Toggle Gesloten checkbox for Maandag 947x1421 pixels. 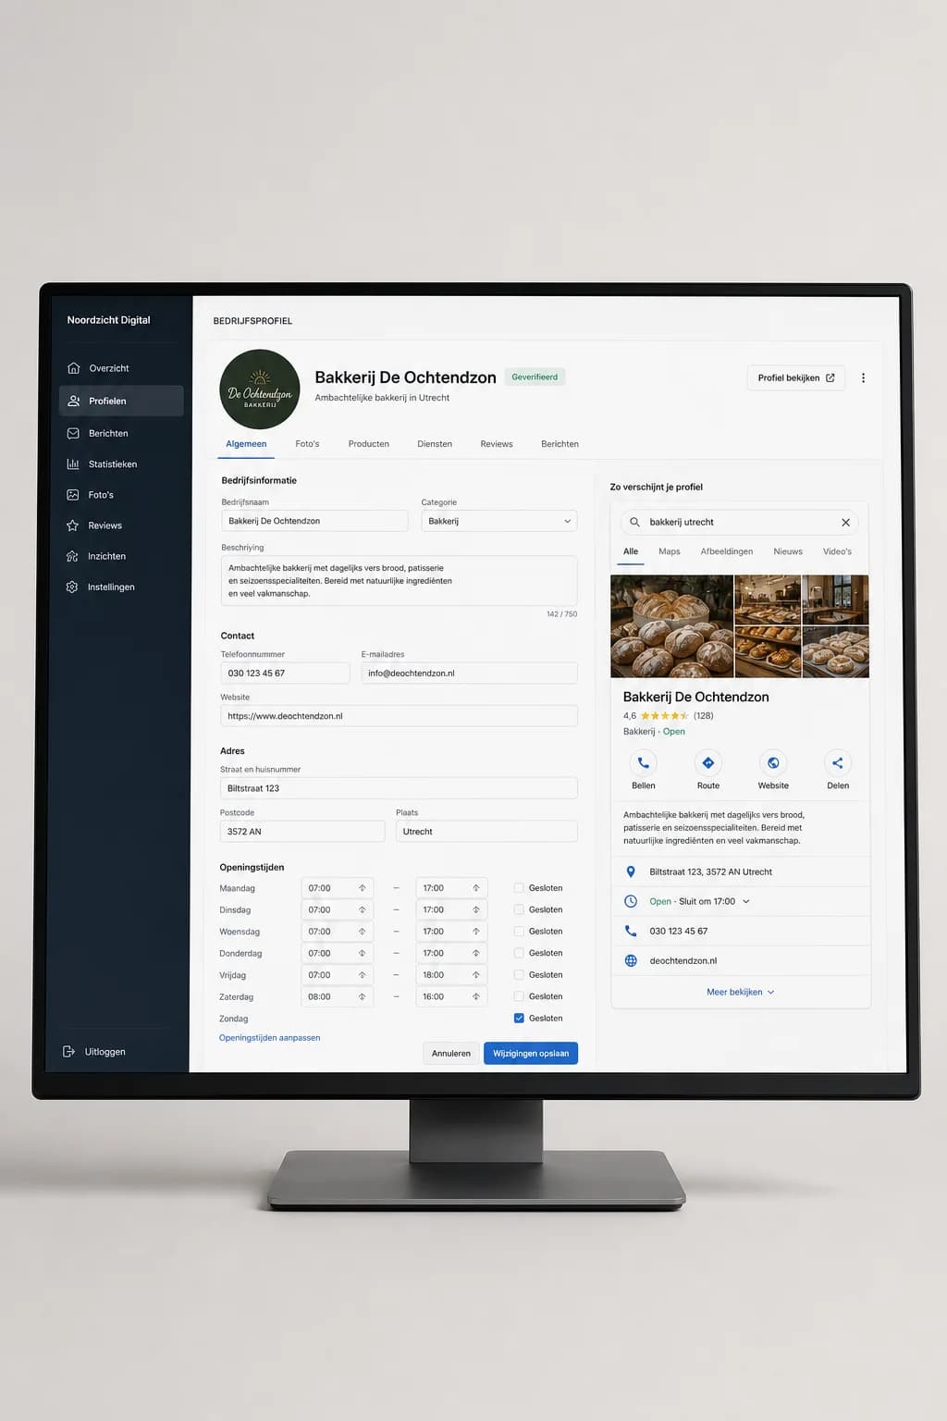click(x=519, y=888)
